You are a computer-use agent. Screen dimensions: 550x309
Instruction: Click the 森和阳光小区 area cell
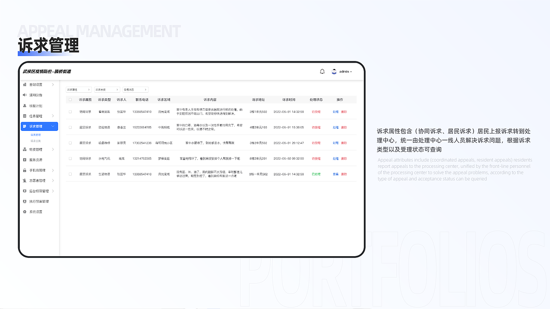pyautogui.click(x=164, y=143)
